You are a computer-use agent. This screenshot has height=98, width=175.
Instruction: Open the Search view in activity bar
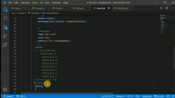[x=5, y=18]
